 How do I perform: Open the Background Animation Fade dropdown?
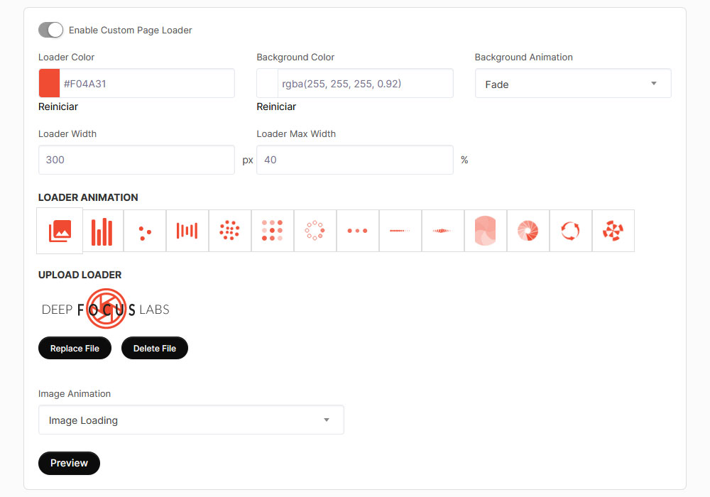coord(573,83)
